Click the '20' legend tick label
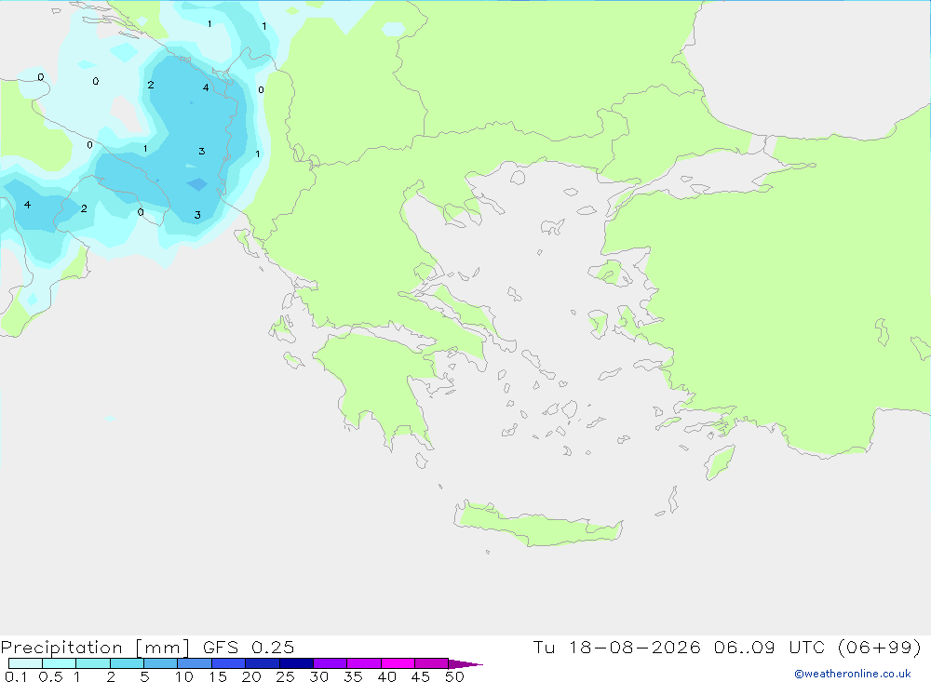This screenshot has width=931, height=682. pos(251,676)
